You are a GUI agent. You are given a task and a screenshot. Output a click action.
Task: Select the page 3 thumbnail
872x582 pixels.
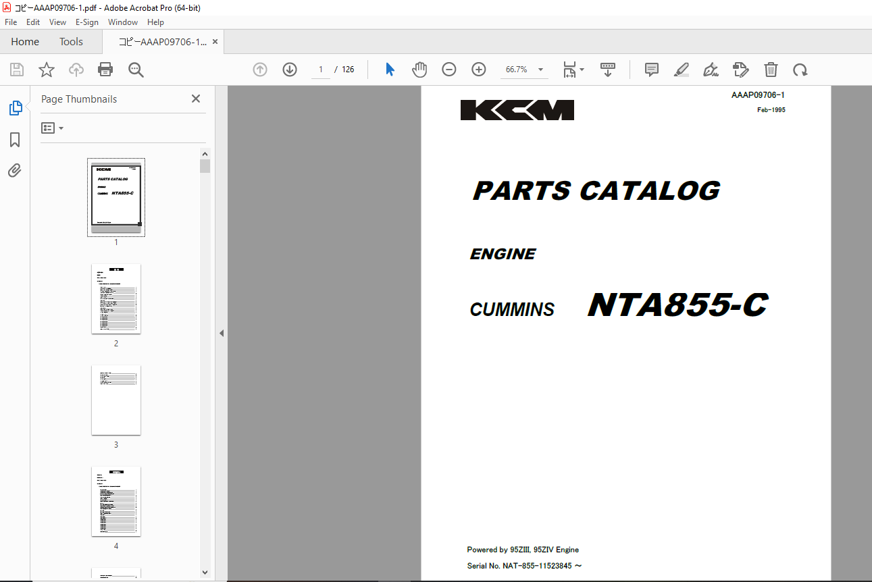point(116,400)
